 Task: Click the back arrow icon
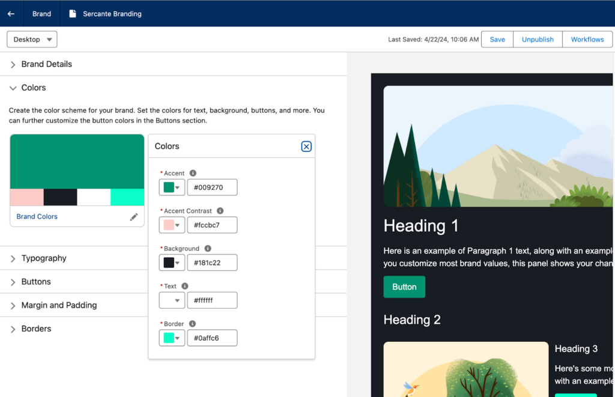coord(11,14)
